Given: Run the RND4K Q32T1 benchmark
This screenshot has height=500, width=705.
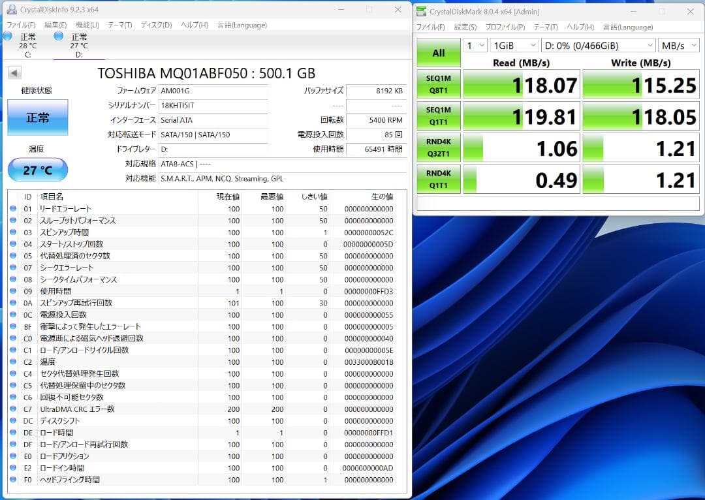Looking at the screenshot, I should (439, 148).
